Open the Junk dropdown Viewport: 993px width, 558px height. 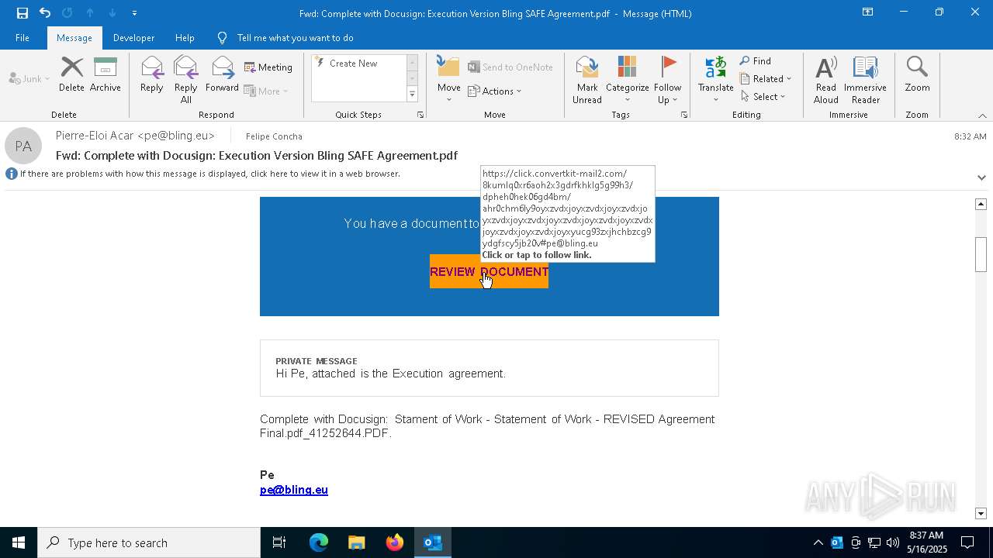[x=29, y=78]
